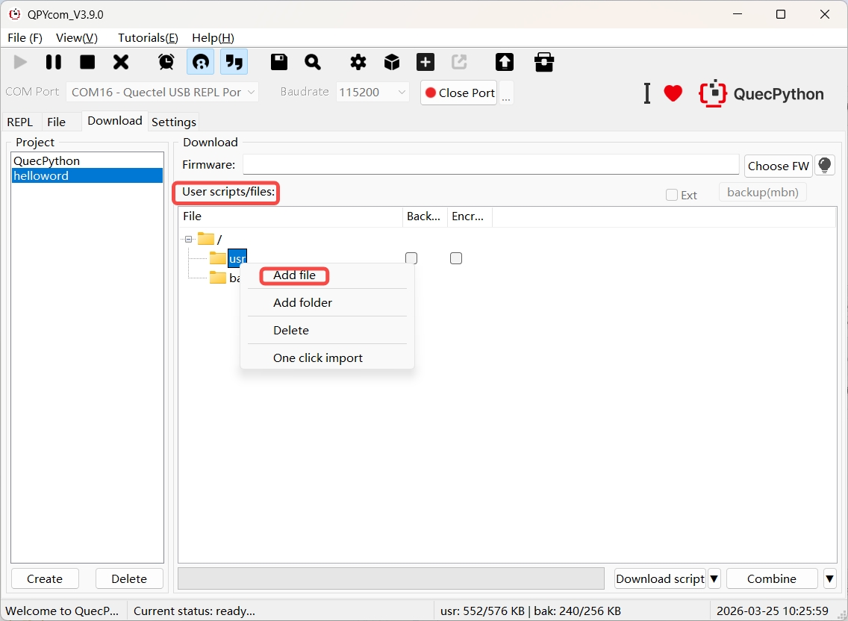Click the upload arrow toolbar icon
This screenshot has width=848, height=621.
(505, 62)
